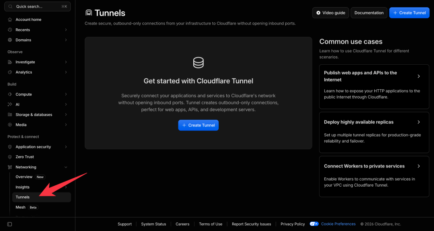The height and width of the screenshot is (231, 434).
Task: Click arrow on Publish web apps card
Action: click(419, 76)
